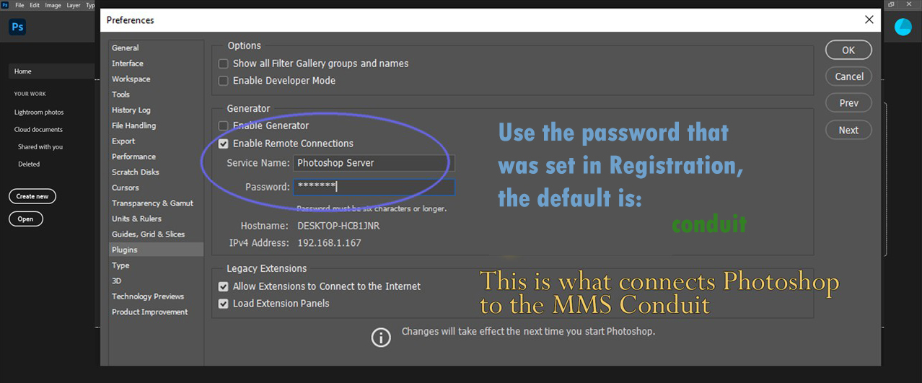Toggle Allow Extensions to Connect to the Internet
This screenshot has width=922, height=383.
pos(224,286)
